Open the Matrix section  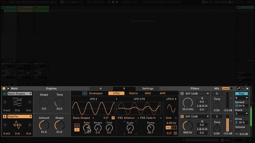(x=133, y=93)
